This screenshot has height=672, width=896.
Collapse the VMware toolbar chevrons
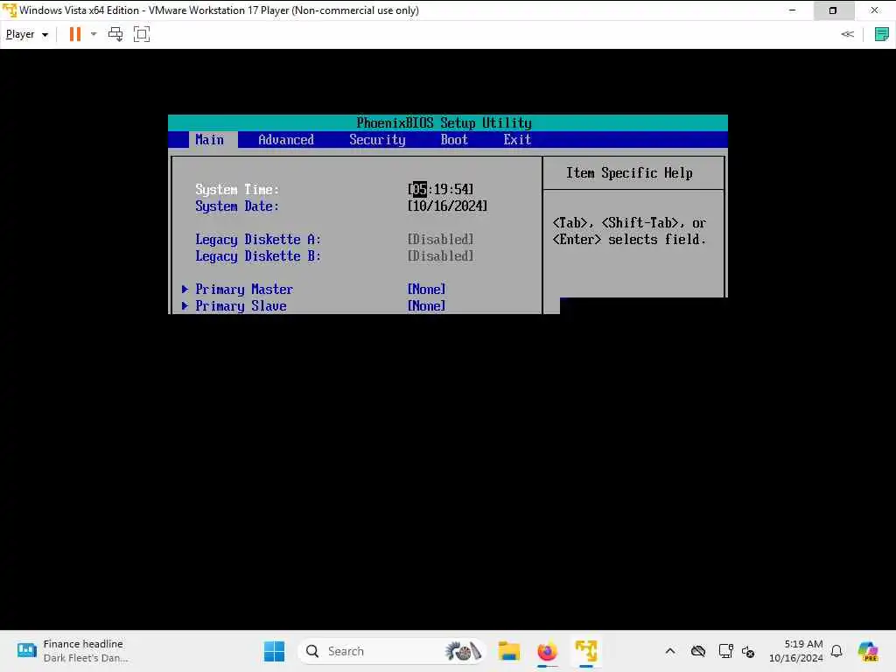pyautogui.click(x=847, y=34)
